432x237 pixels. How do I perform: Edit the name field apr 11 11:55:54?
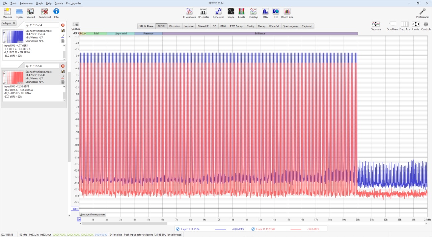(42, 25)
